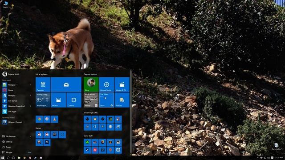The height and width of the screenshot is (160, 285).
Task: Open Task View on taskbar
Action: [x=13, y=158]
